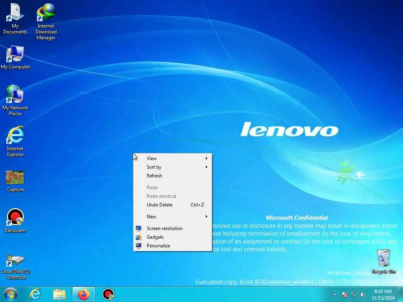Image resolution: width=403 pixels, height=302 pixels.
Task: Select Local Disk (C) shortcut icon
Action: pyautogui.click(x=15, y=267)
